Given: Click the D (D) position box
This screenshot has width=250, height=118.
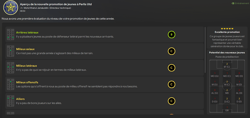Looking at the screenshot, I should [x=239, y=100].
